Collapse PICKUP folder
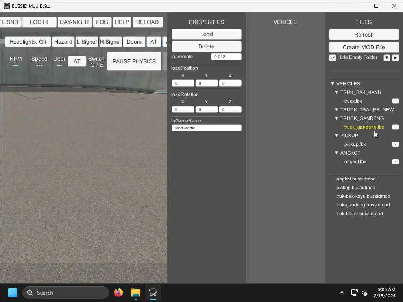 [x=336, y=135]
